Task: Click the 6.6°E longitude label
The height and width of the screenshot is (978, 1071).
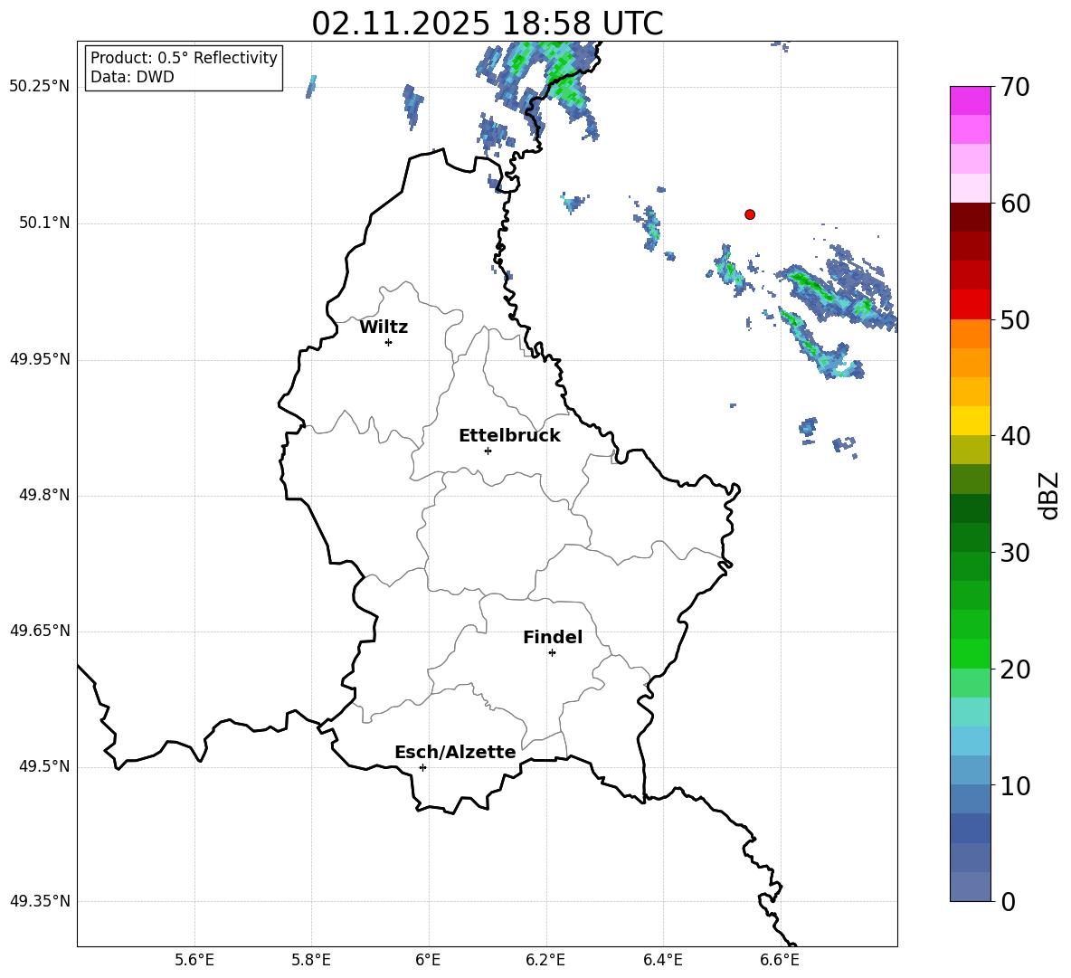Action: [780, 960]
